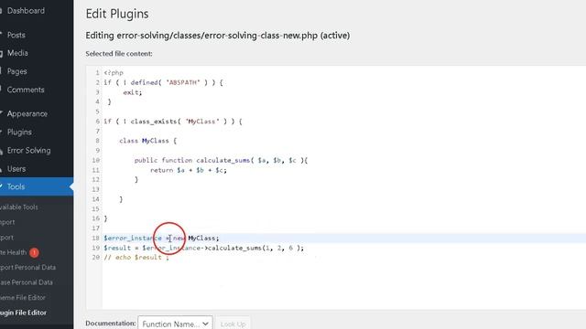Image resolution: width=586 pixels, height=329 pixels.
Task: Open Theme File Editor submenu
Action: (x=23, y=298)
